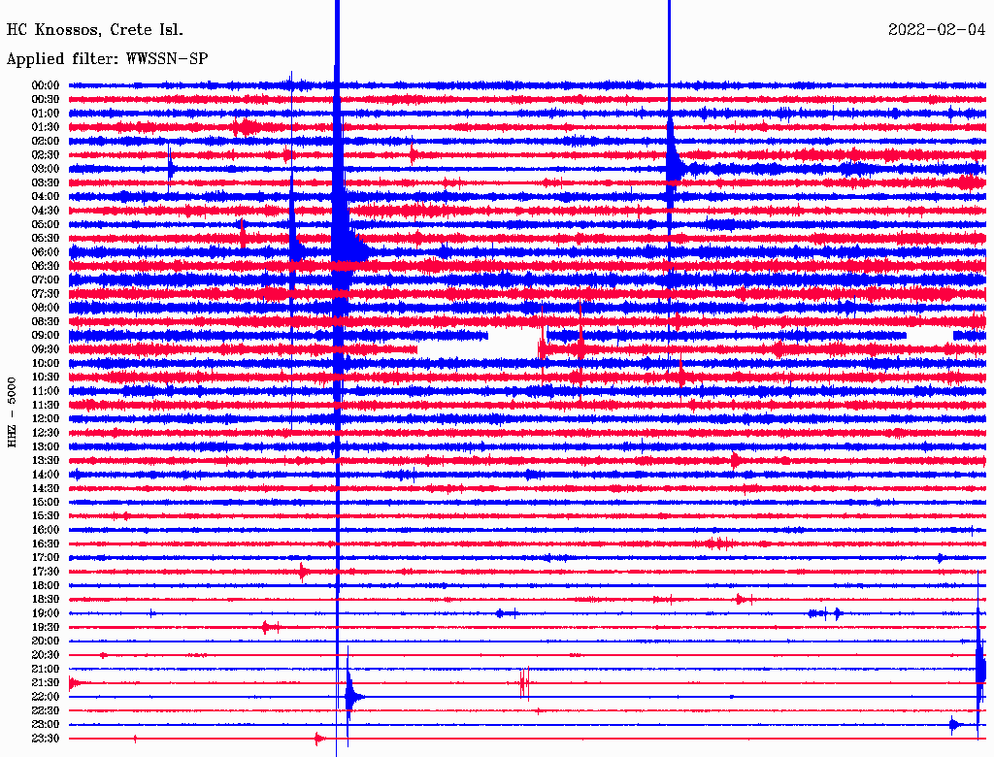The width and height of the screenshot is (994, 757).
Task: Select the 01:30 time label
Action: pyautogui.click(x=46, y=127)
